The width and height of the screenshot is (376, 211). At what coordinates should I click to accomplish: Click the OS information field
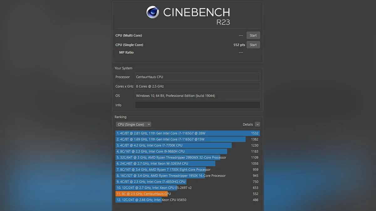coord(197,96)
